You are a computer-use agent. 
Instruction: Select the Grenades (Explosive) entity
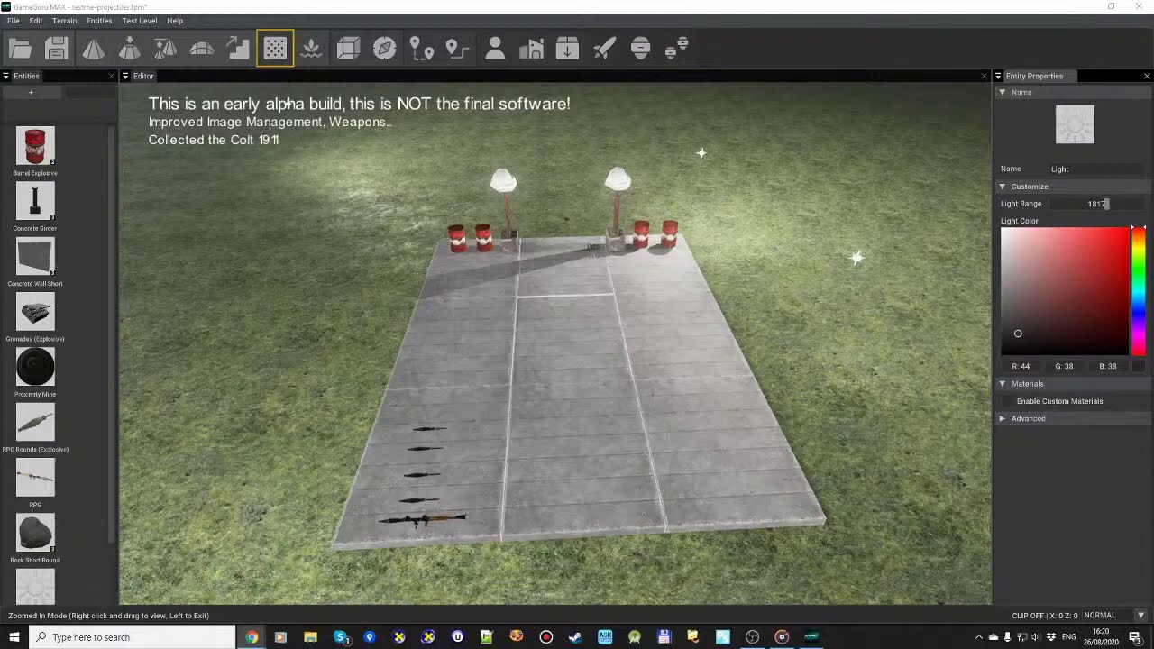click(x=35, y=313)
